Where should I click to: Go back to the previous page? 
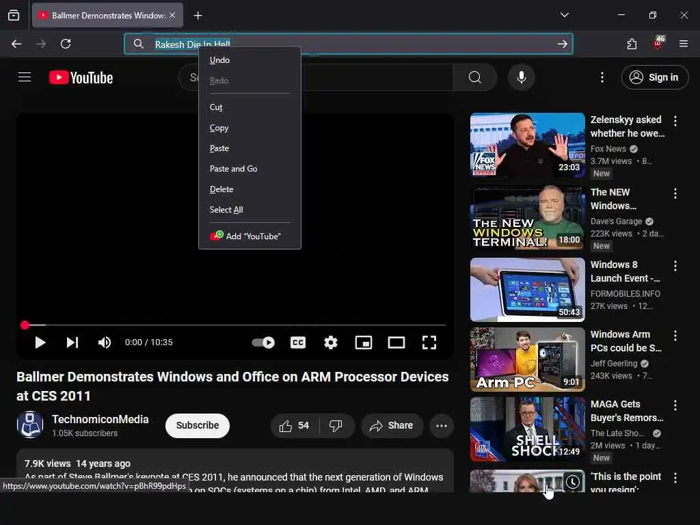coord(16,44)
